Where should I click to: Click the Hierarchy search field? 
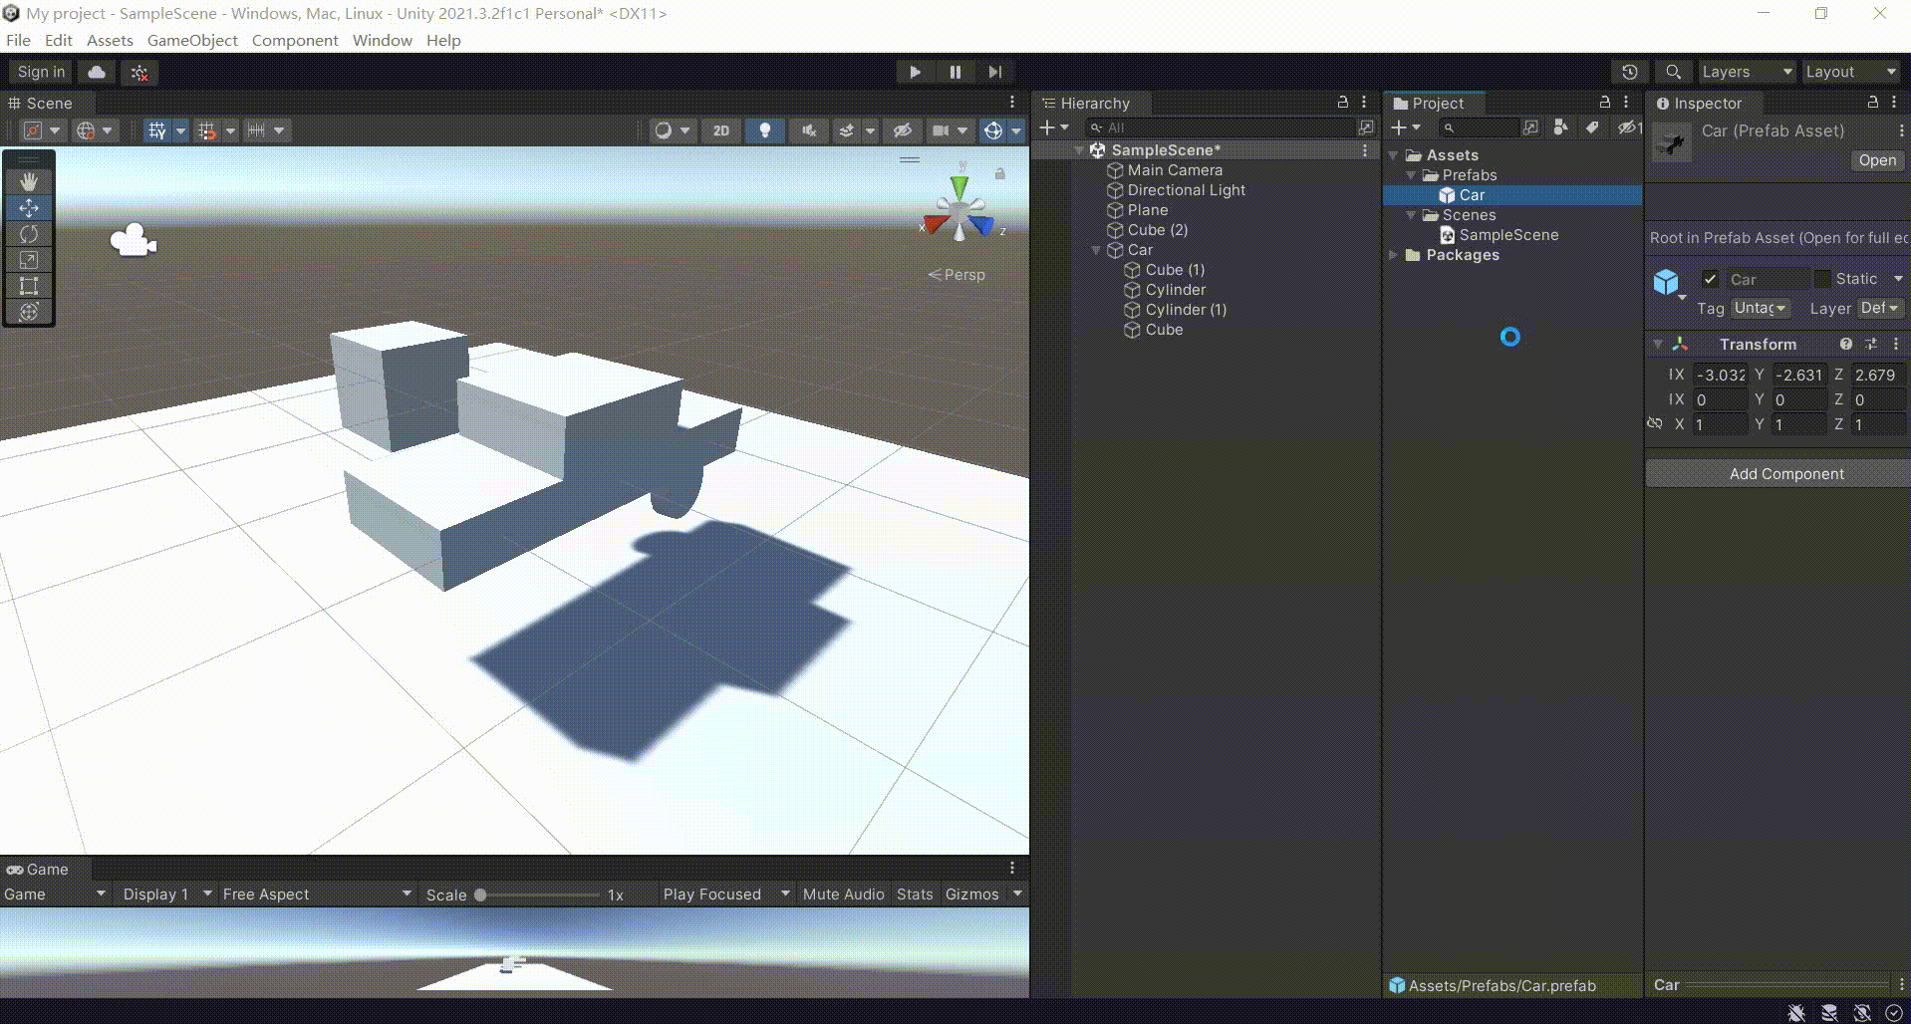1220,128
